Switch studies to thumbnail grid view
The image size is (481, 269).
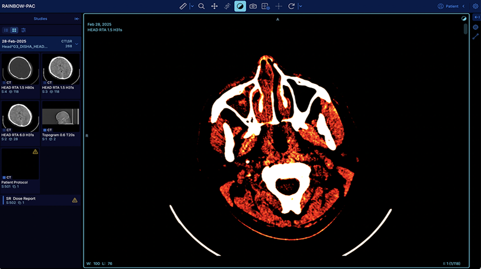(14, 30)
